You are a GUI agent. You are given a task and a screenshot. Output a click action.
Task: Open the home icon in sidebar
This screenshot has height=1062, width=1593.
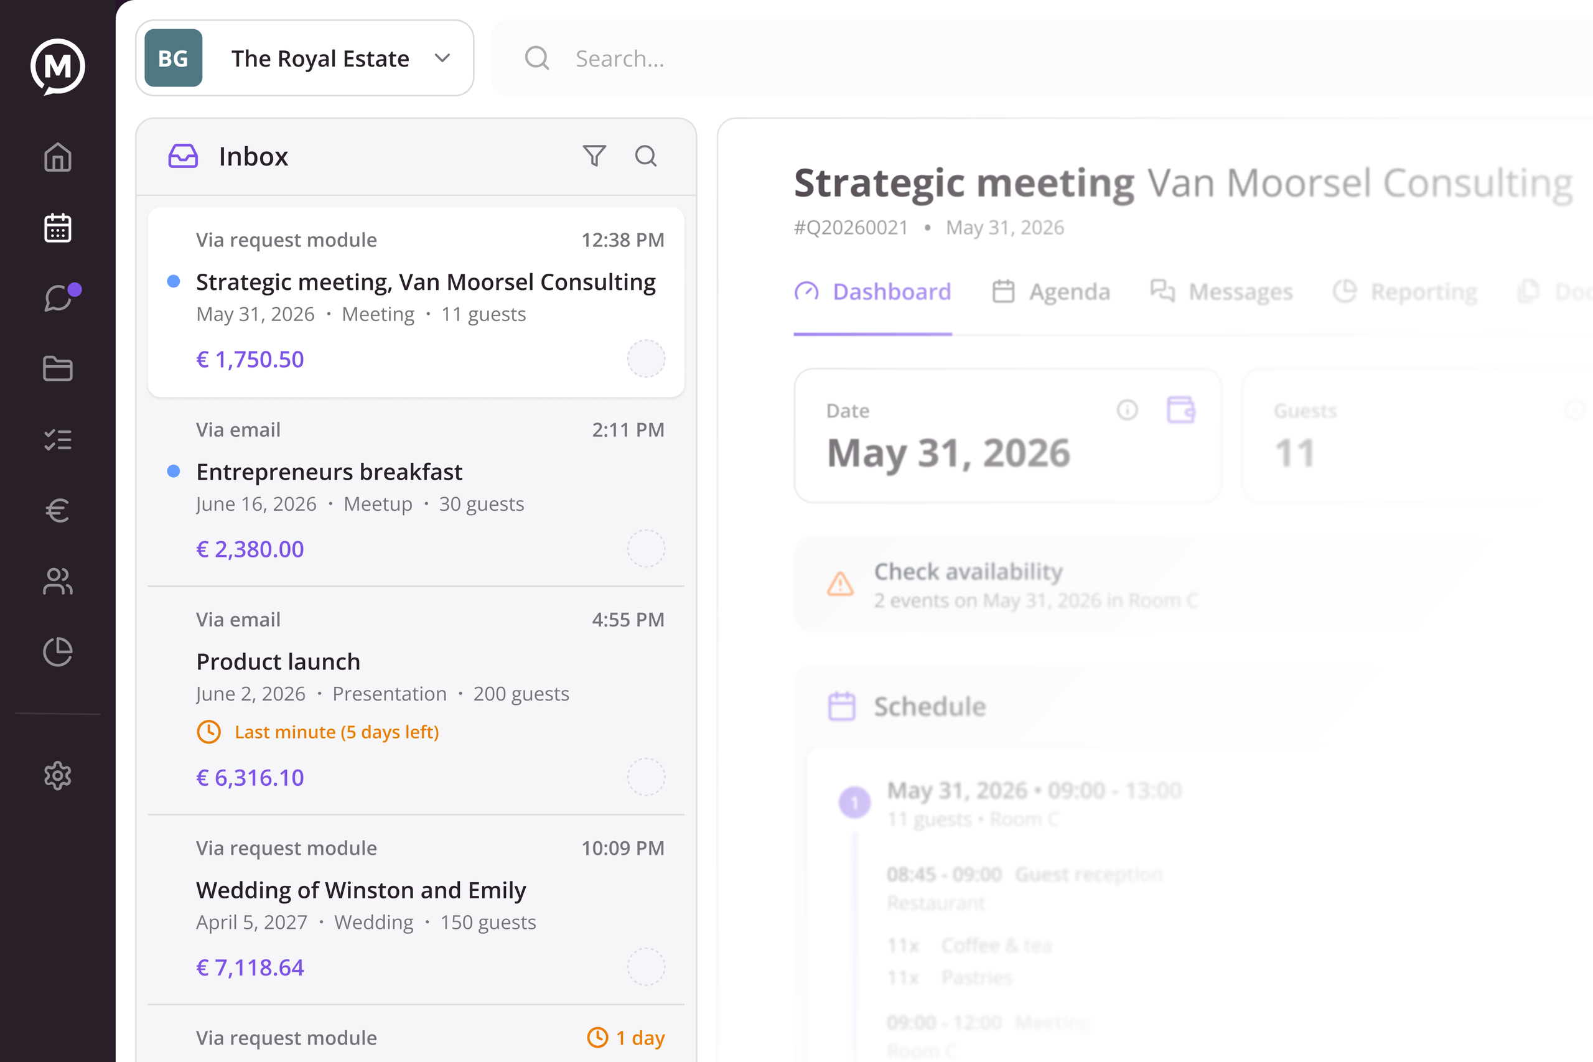pos(58,157)
